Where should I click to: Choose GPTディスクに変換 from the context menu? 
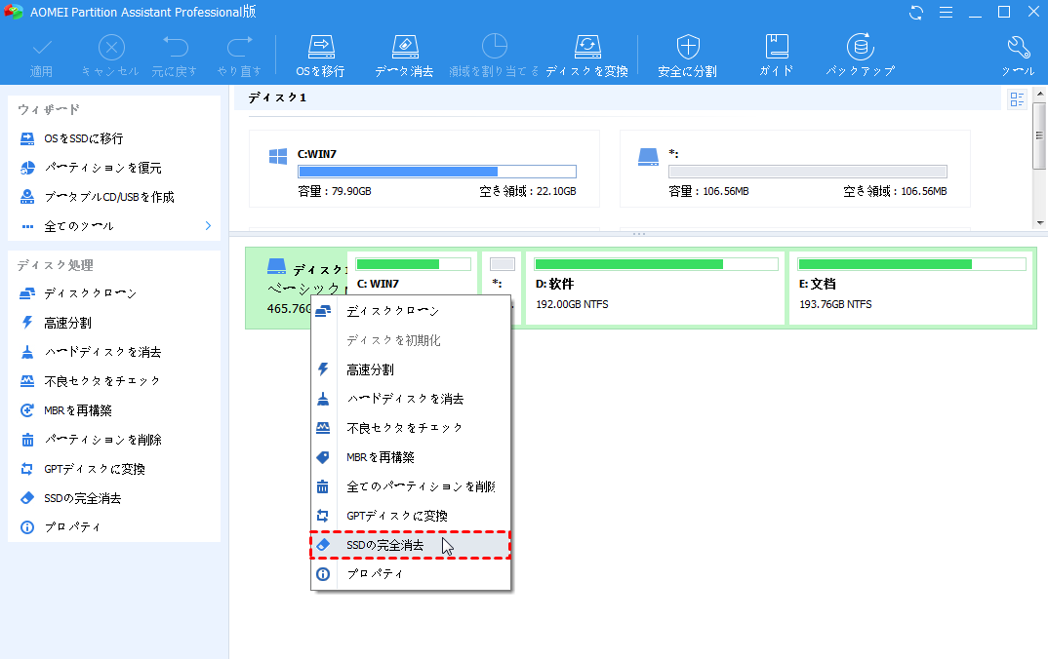(x=411, y=516)
